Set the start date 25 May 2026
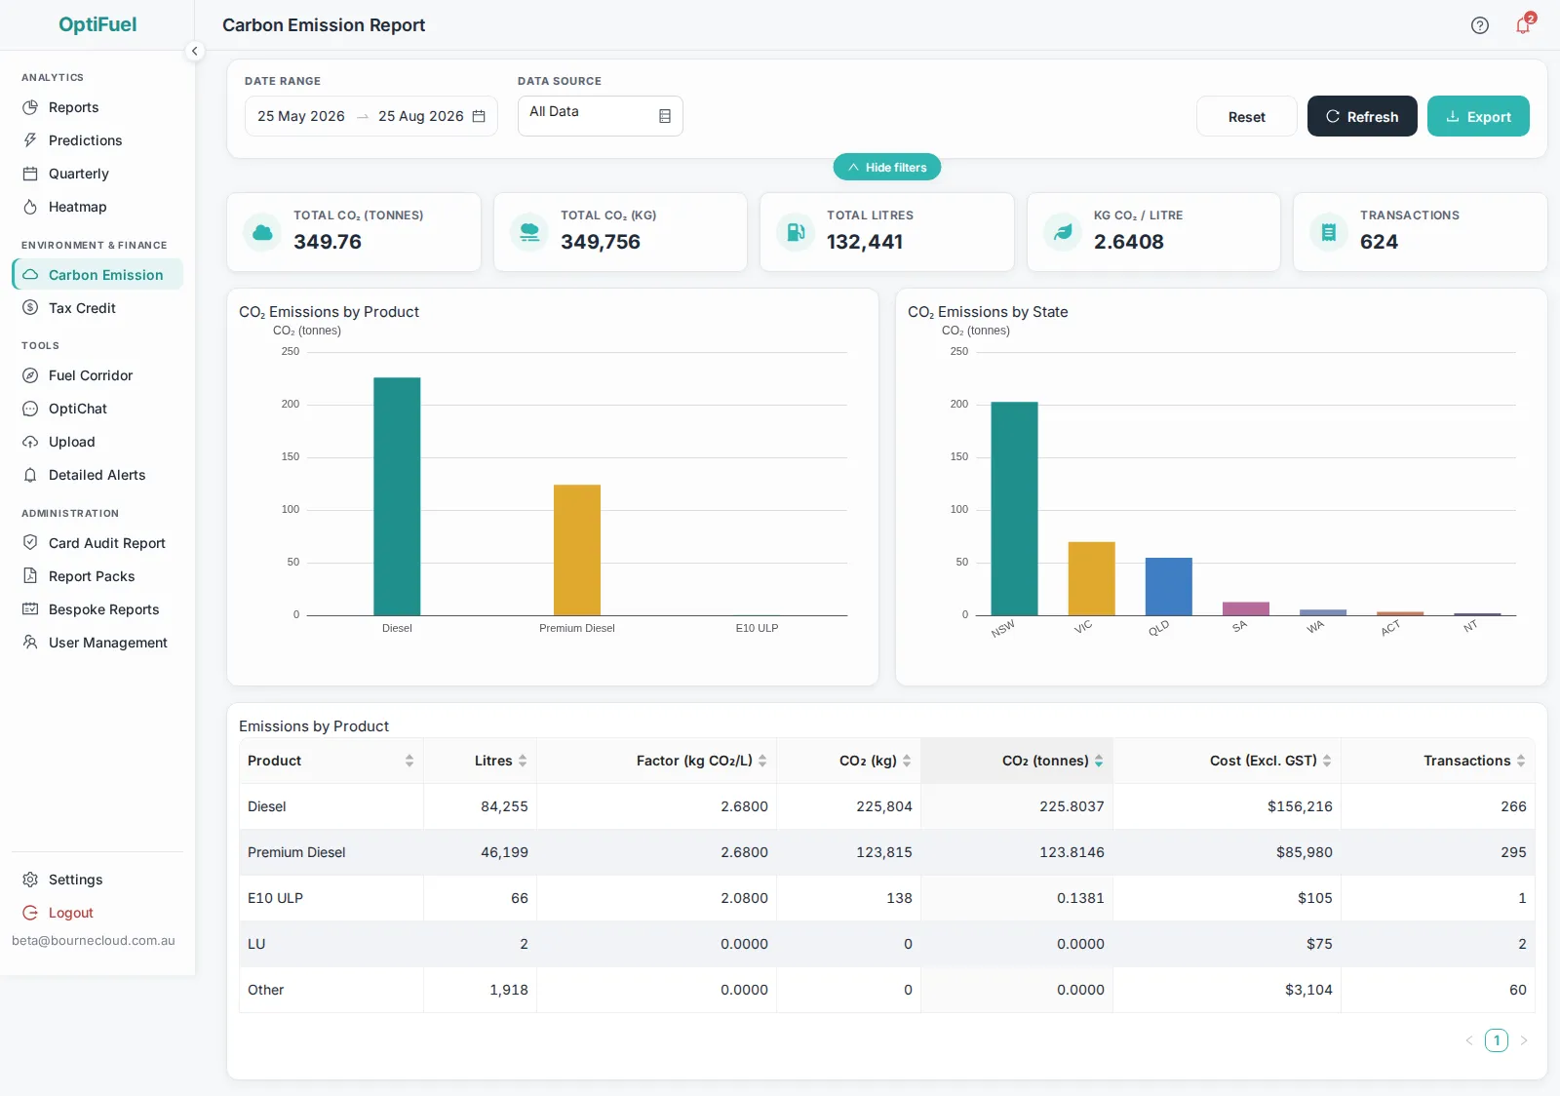The height and width of the screenshot is (1096, 1560). click(301, 116)
